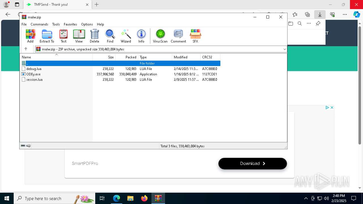Image resolution: width=363 pixels, height=204 pixels.
Task: Open File Explorer from the taskbar
Action: point(130,198)
